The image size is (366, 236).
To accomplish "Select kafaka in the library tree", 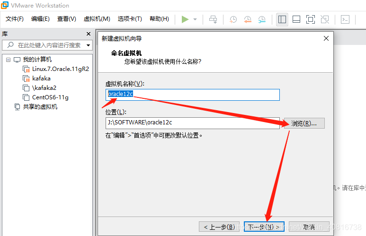I will click(41, 79).
